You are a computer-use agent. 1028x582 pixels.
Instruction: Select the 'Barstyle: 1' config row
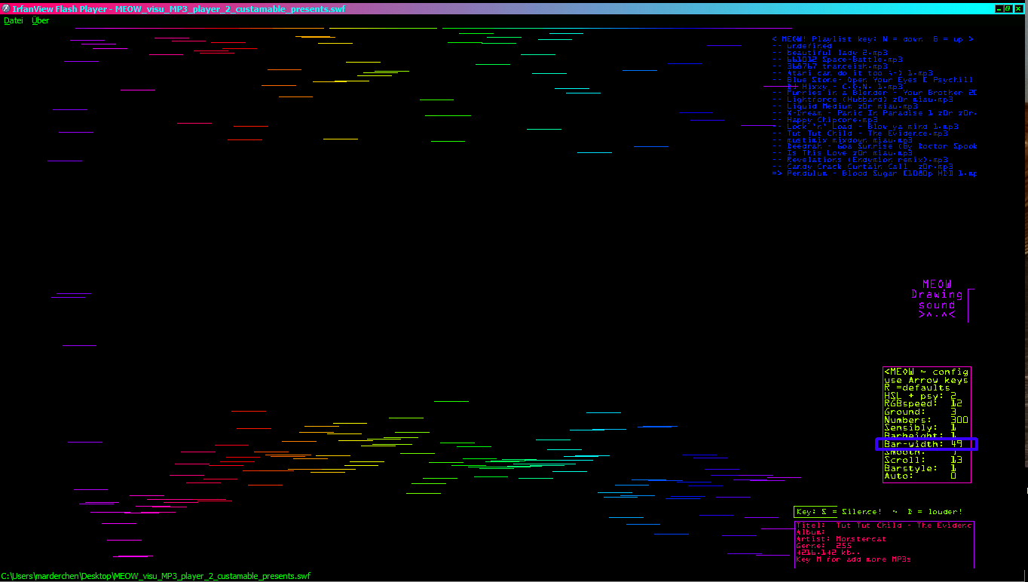(920, 468)
